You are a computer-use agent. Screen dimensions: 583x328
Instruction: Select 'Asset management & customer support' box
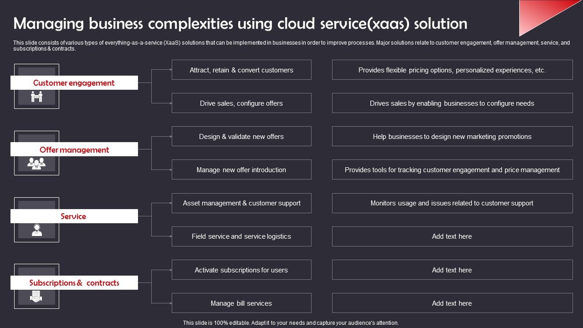click(x=241, y=203)
